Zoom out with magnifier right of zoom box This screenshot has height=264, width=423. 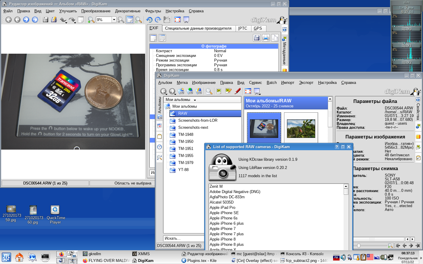coord(121,20)
